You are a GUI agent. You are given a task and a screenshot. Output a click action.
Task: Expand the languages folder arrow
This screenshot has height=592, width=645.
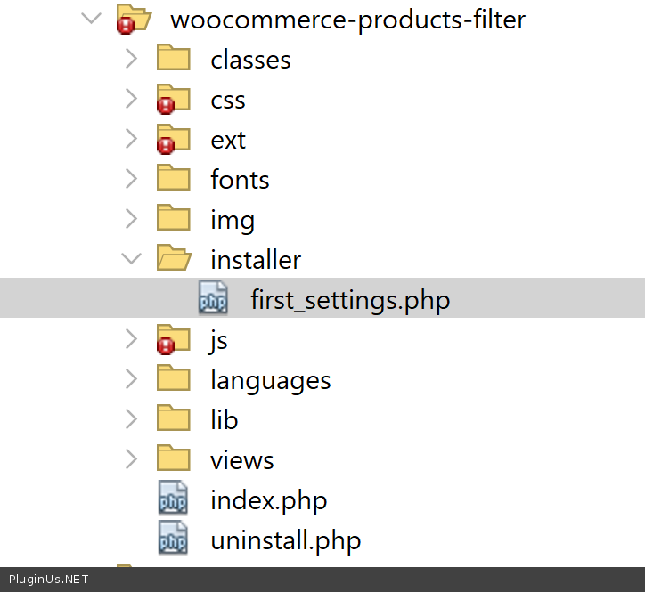132,380
